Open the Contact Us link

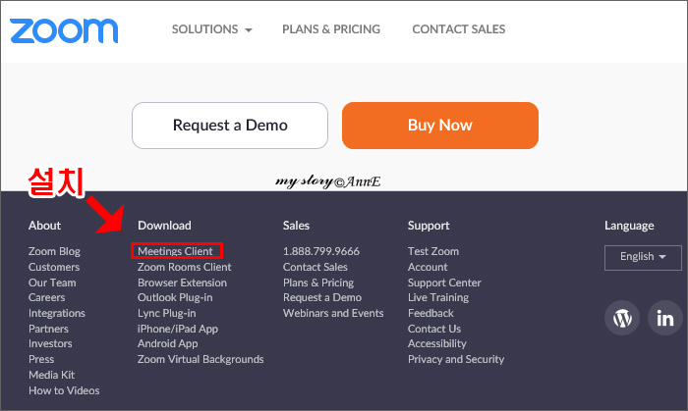point(434,329)
